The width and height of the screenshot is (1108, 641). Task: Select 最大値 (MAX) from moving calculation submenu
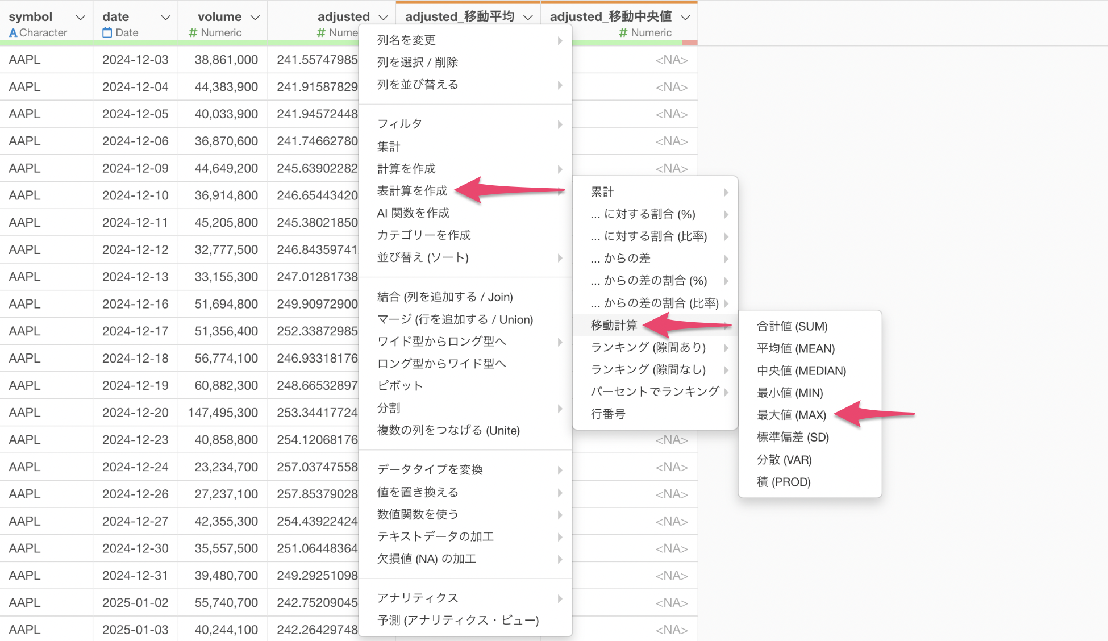[791, 415]
